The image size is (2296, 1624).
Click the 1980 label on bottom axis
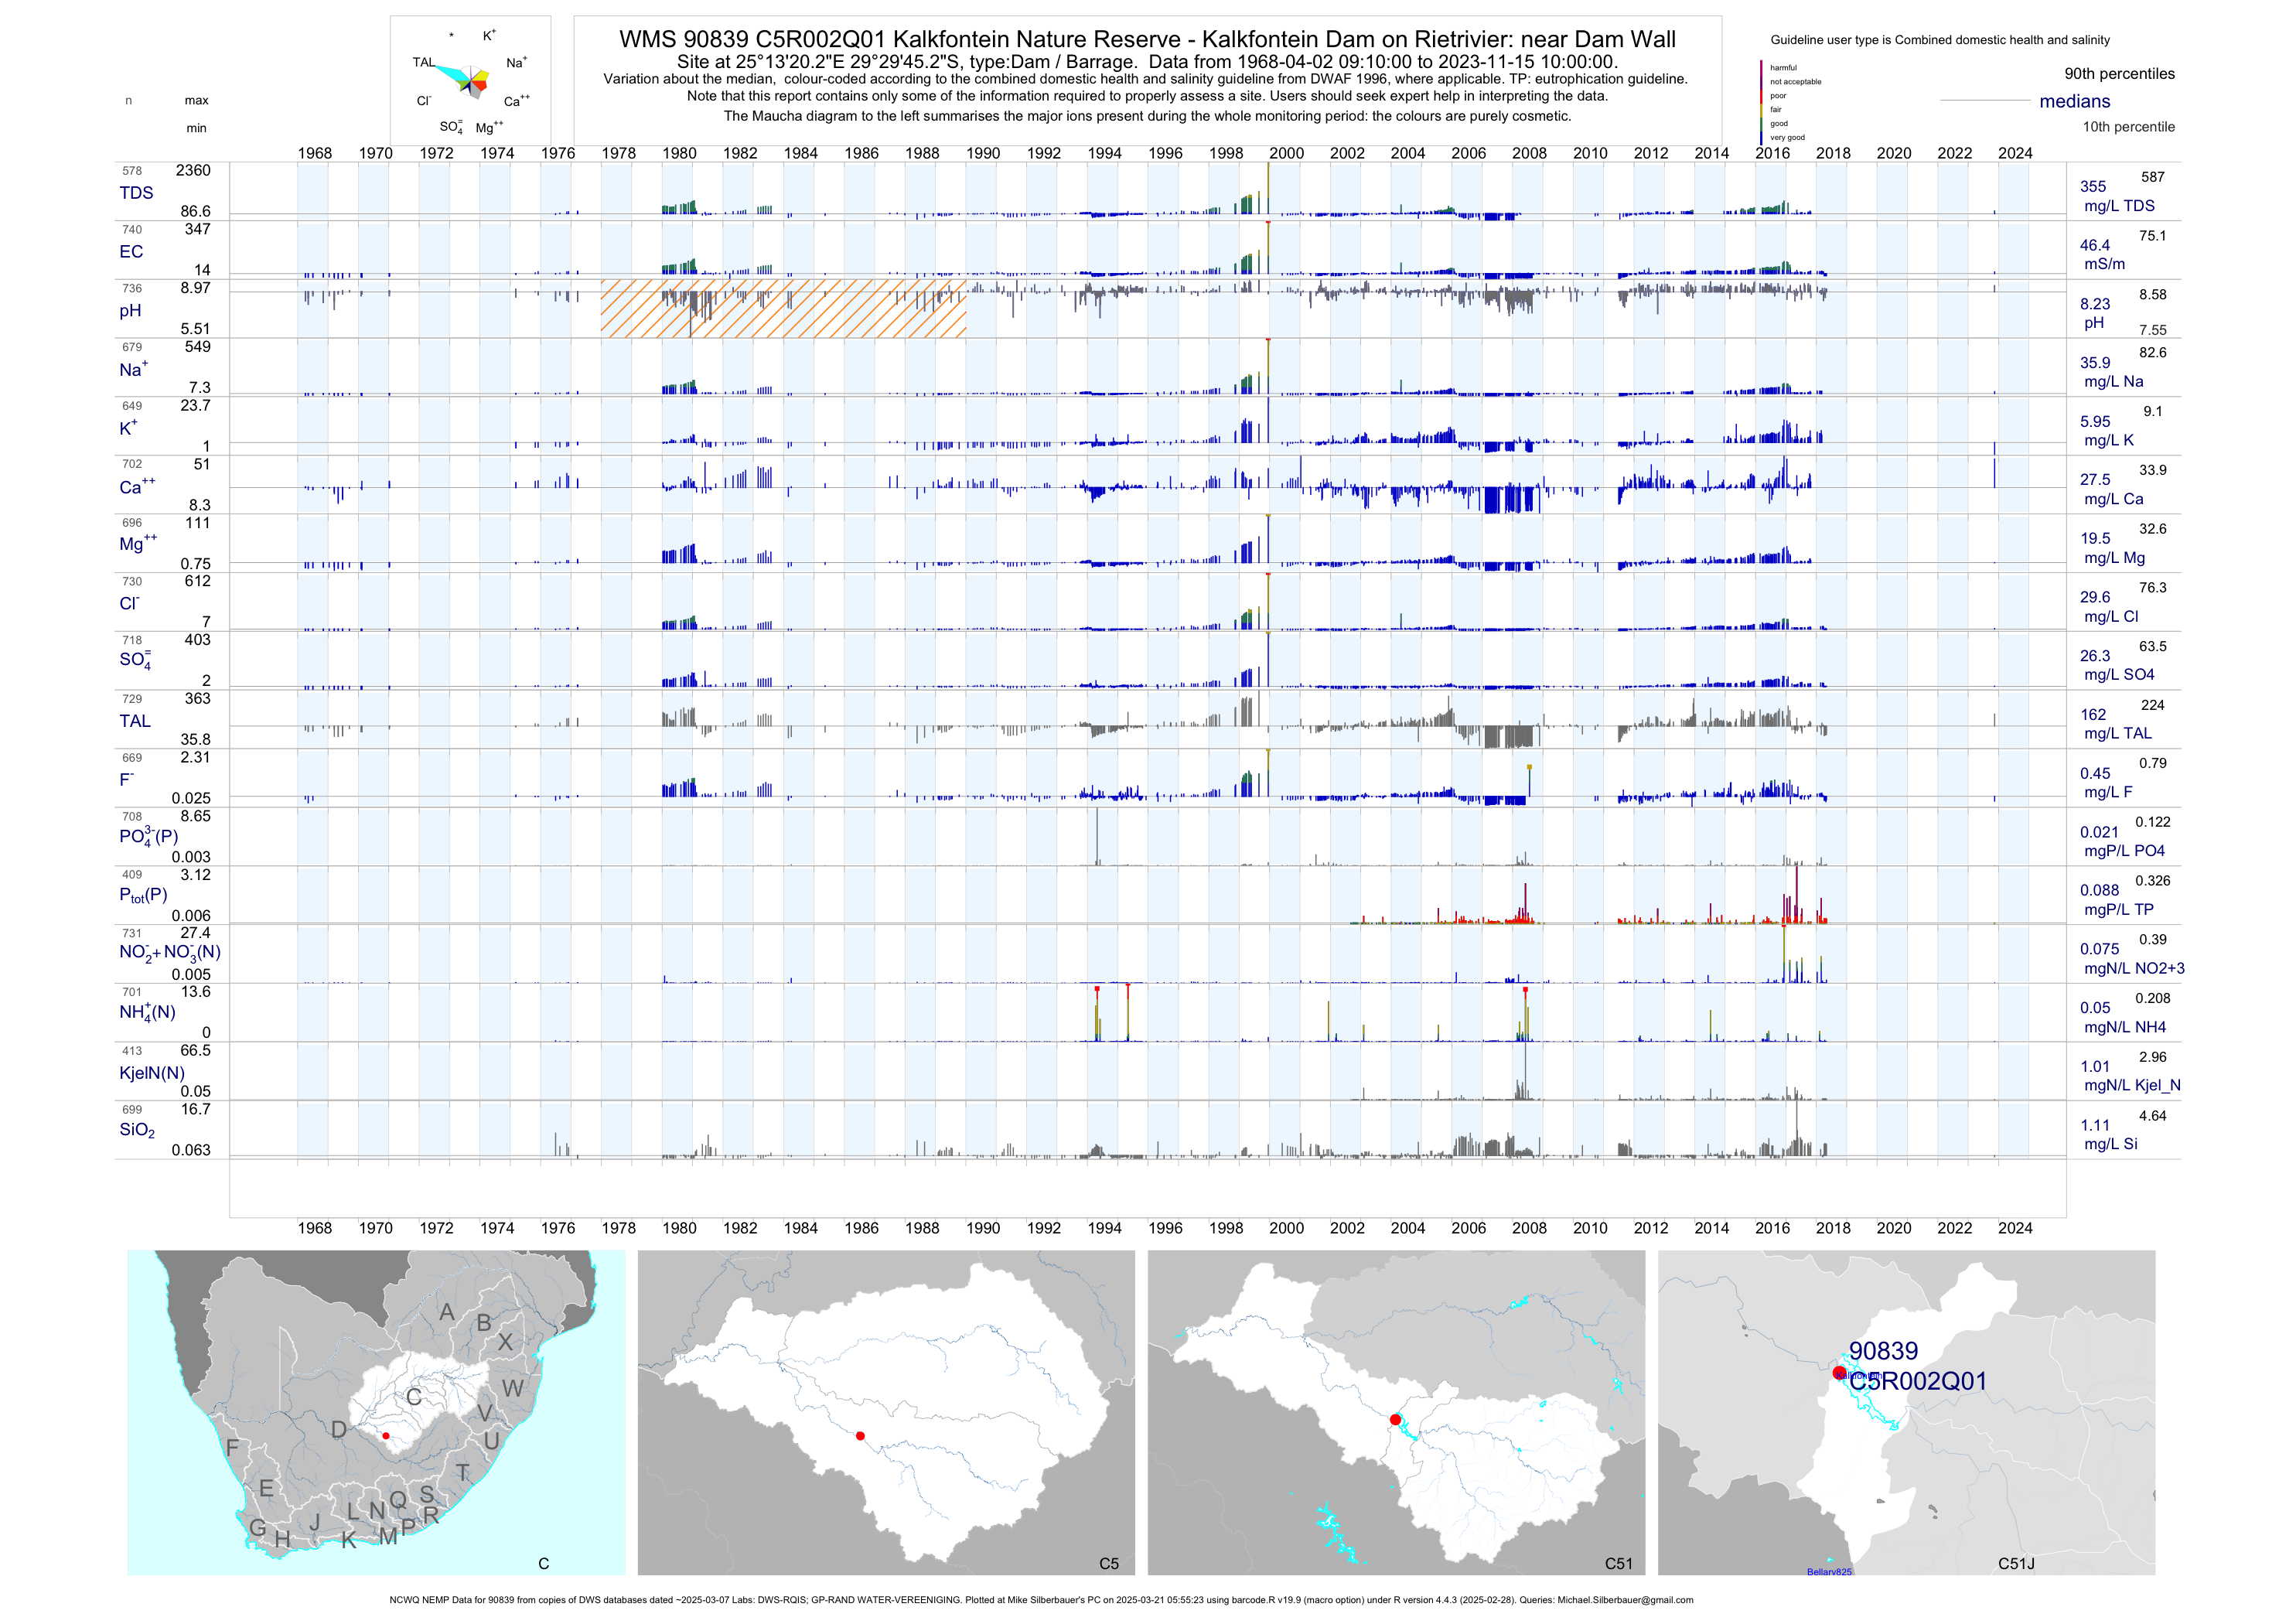coord(679,1228)
